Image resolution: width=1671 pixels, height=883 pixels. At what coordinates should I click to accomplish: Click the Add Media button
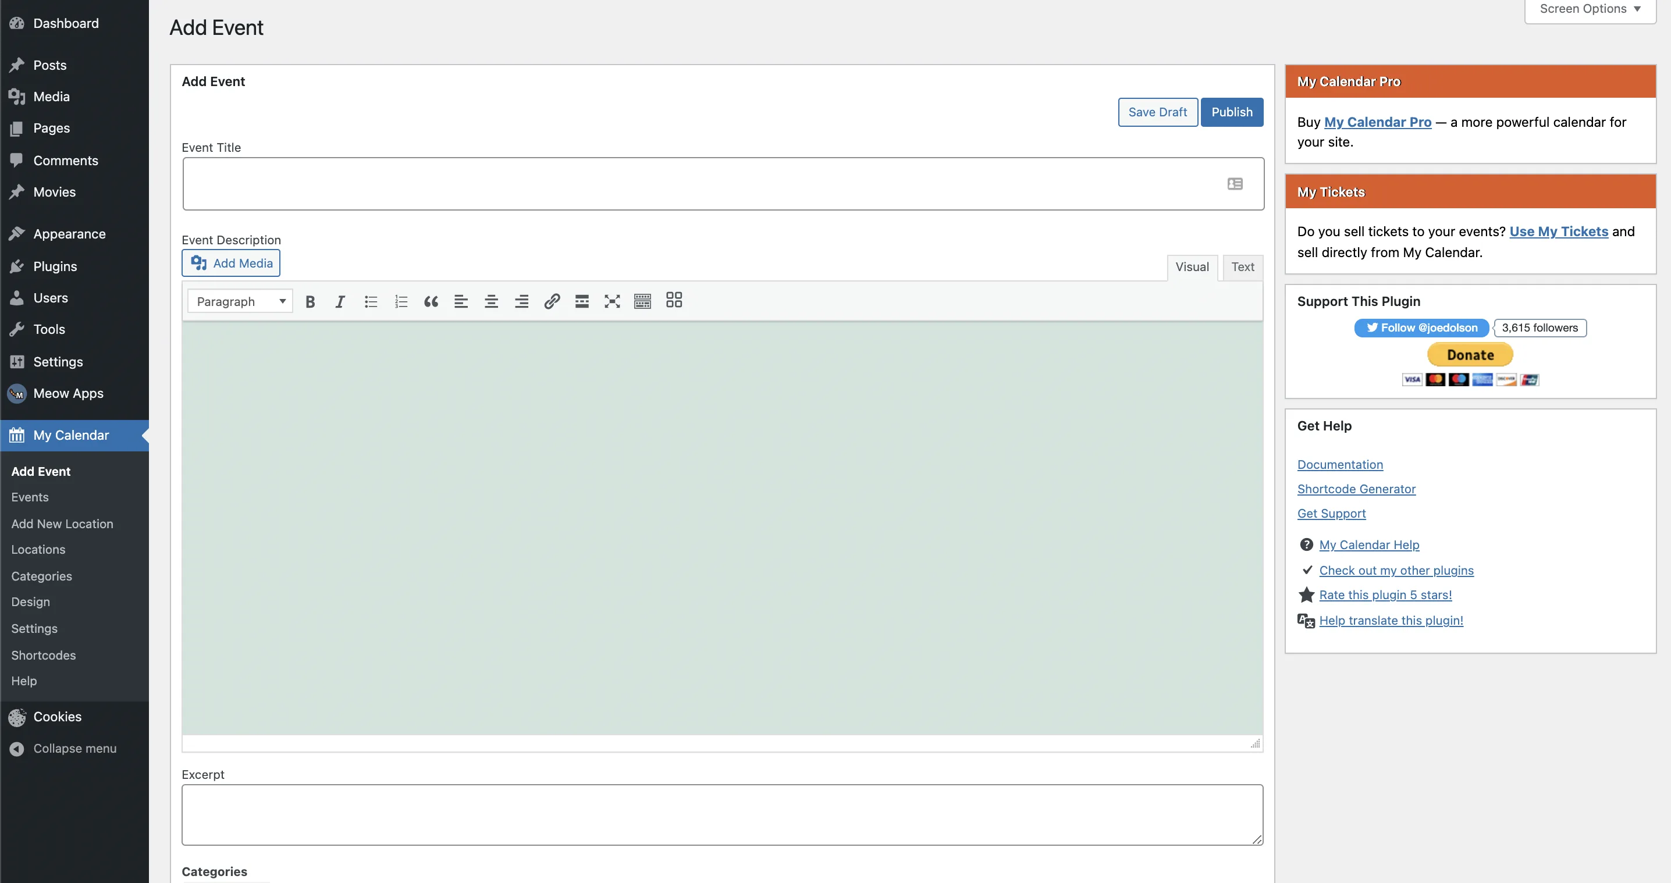(231, 264)
